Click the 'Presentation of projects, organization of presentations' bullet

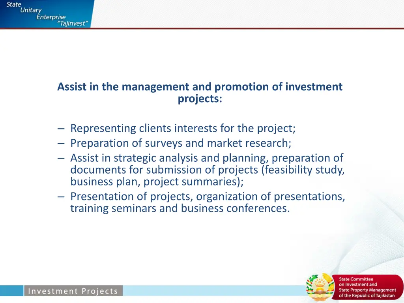click(208, 202)
